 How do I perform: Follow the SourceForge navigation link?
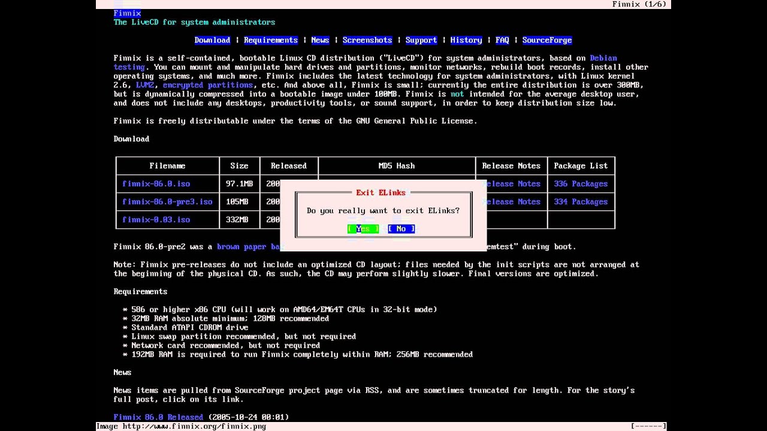click(x=547, y=40)
